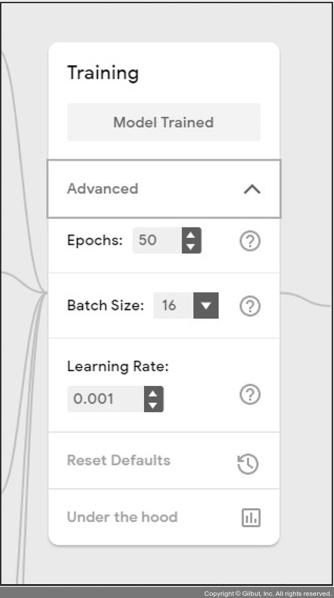The width and height of the screenshot is (334, 598).
Task: Raise Learning Rate using the up arrow
Action: [x=154, y=393]
